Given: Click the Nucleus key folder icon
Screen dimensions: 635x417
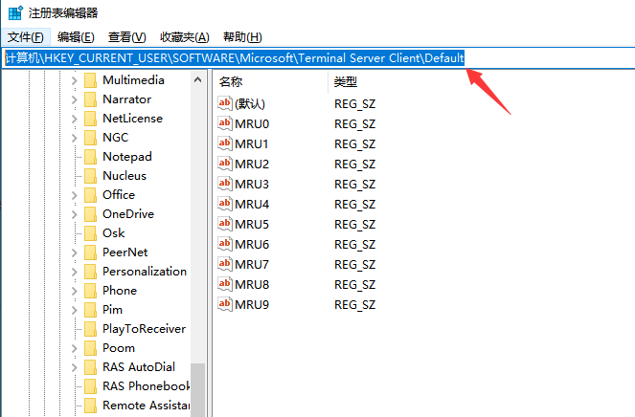Looking at the screenshot, I should coord(91,176).
